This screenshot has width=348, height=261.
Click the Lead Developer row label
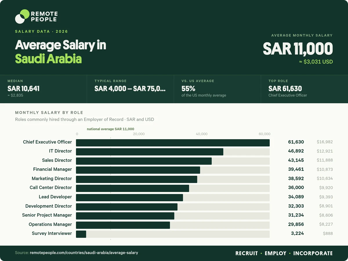pyautogui.click(x=55, y=197)
